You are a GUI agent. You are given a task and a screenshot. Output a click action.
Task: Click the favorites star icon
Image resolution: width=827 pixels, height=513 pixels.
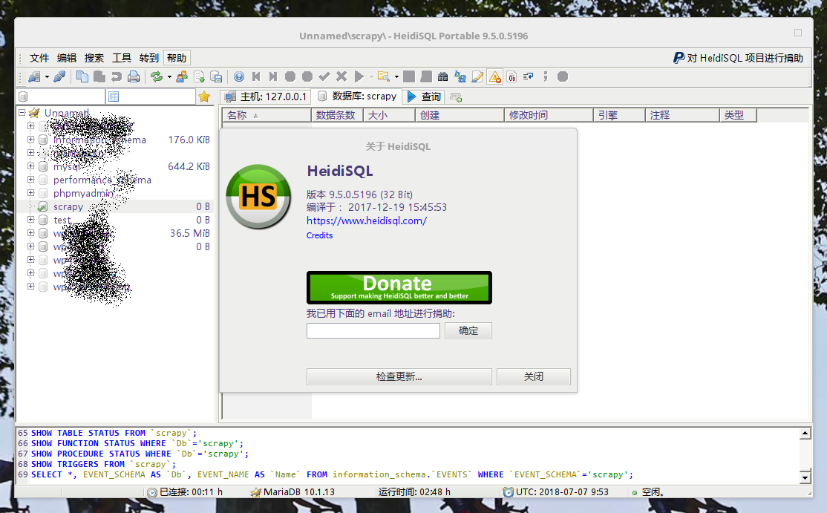204,97
